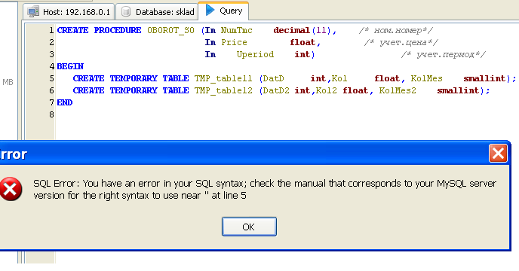Click the BEGIN keyword on line 4
The image size is (519, 271).
coord(70,66)
